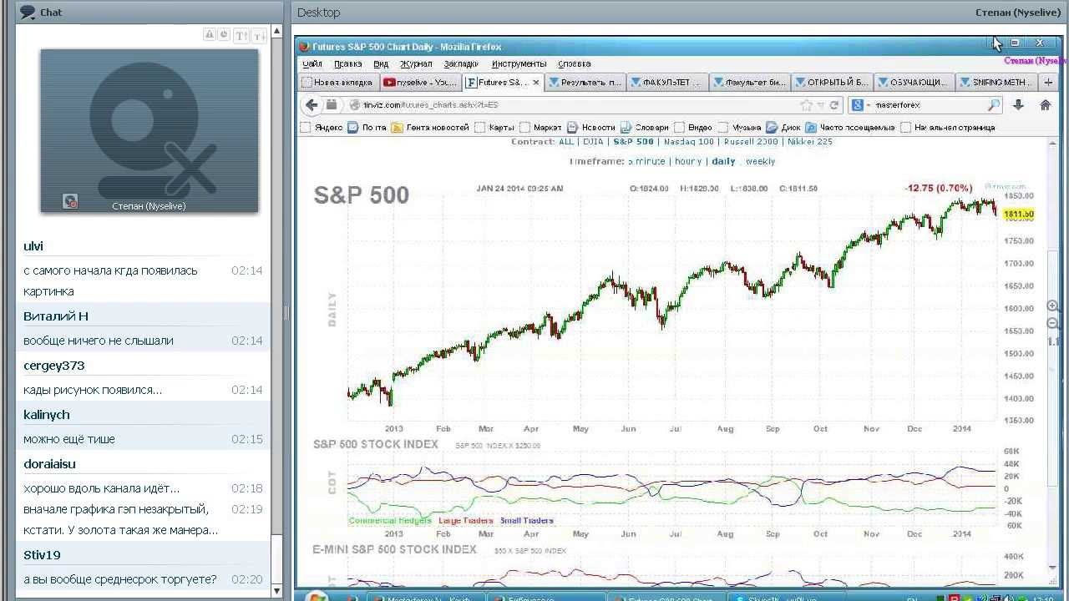Viewport: 1069px width, 601px height.
Task: Click the Windows Start button
Action: point(316,597)
